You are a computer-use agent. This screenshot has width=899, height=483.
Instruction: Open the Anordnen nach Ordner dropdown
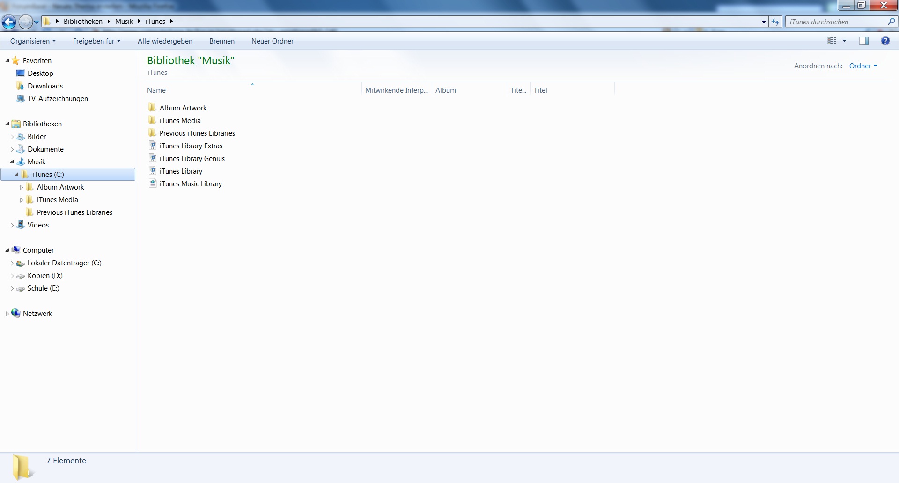(x=863, y=66)
